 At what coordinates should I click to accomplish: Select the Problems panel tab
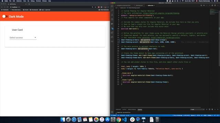point(118,109)
